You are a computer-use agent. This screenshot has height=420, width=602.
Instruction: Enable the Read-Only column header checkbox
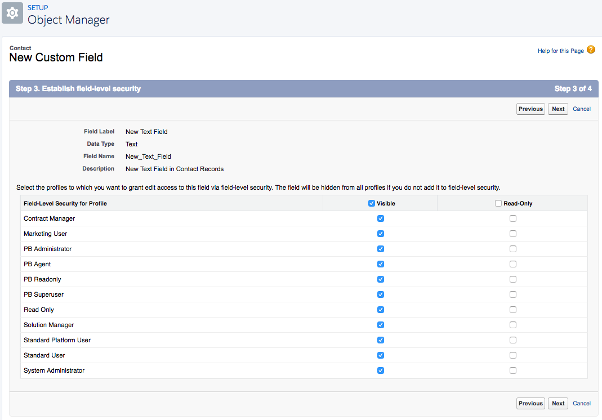click(x=498, y=203)
